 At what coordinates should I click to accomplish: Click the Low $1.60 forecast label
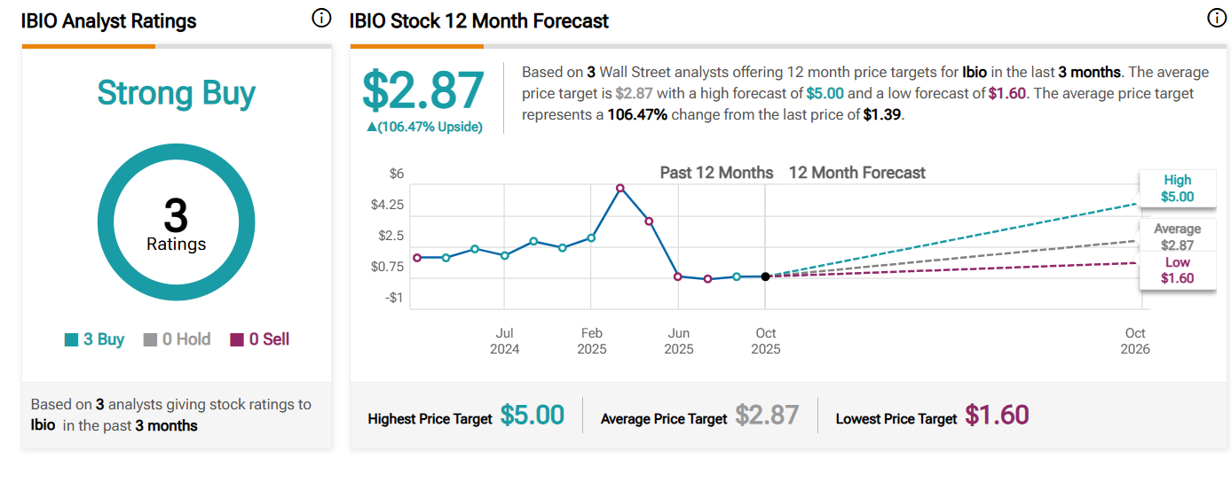click(x=1177, y=270)
